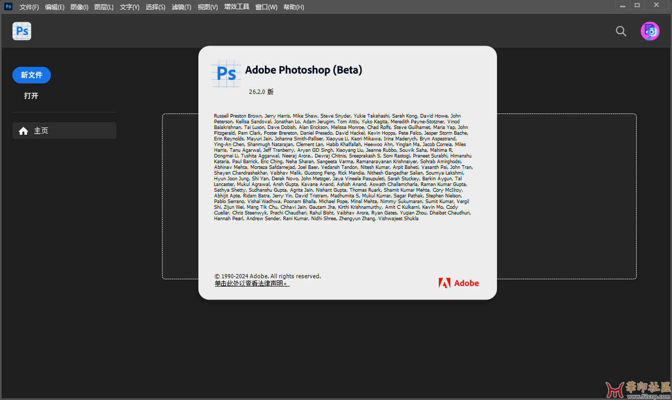Image resolution: width=672 pixels, height=400 pixels.
Task: Click the 新文件 button
Action: (x=32, y=75)
